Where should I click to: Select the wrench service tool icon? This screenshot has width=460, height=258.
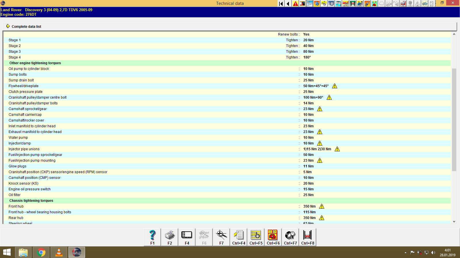[x=310, y=4]
